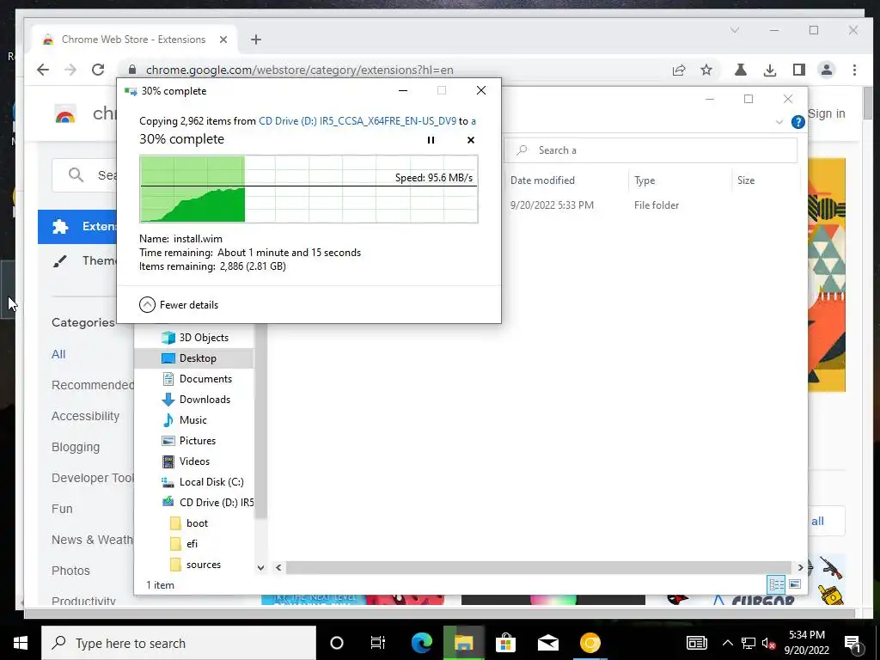Click the taskbar search box
This screenshot has width=880, height=660.
click(179, 643)
